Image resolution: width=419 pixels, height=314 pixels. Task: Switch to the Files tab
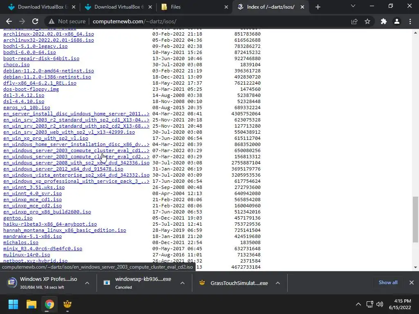195,7
